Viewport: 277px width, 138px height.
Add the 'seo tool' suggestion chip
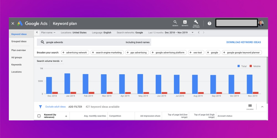[196, 52]
